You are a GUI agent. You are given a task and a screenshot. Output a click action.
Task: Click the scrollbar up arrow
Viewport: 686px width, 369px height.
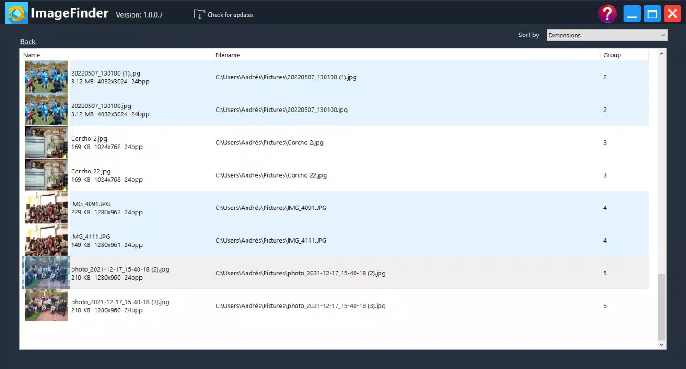(x=662, y=54)
